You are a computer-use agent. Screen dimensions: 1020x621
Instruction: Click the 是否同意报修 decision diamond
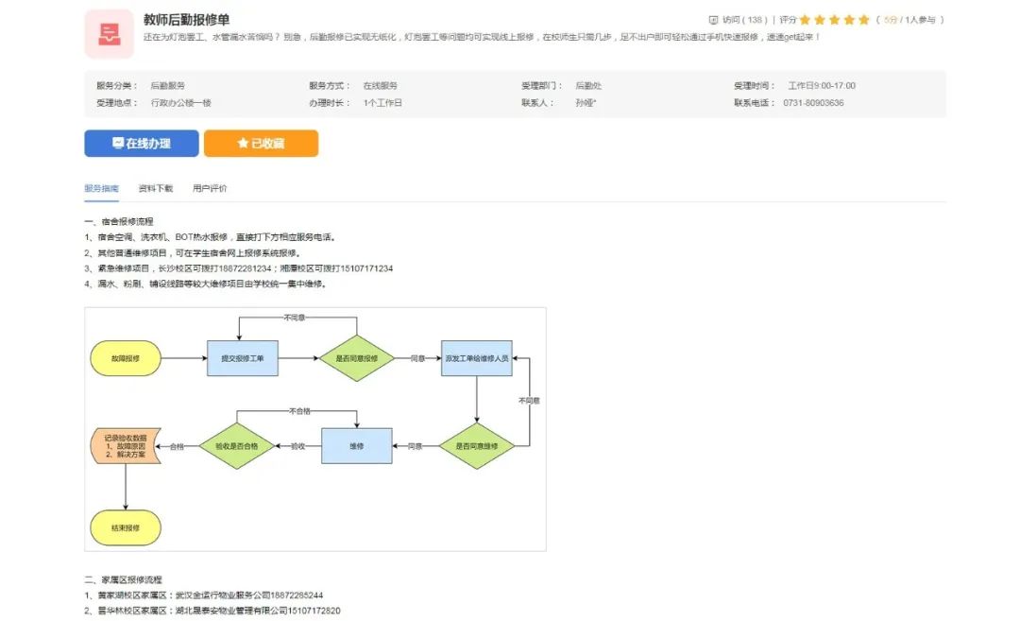click(x=356, y=359)
